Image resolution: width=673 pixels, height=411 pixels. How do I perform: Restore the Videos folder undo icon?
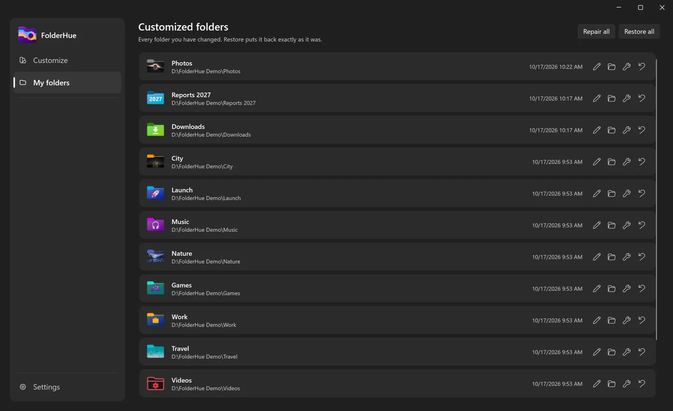[642, 384]
